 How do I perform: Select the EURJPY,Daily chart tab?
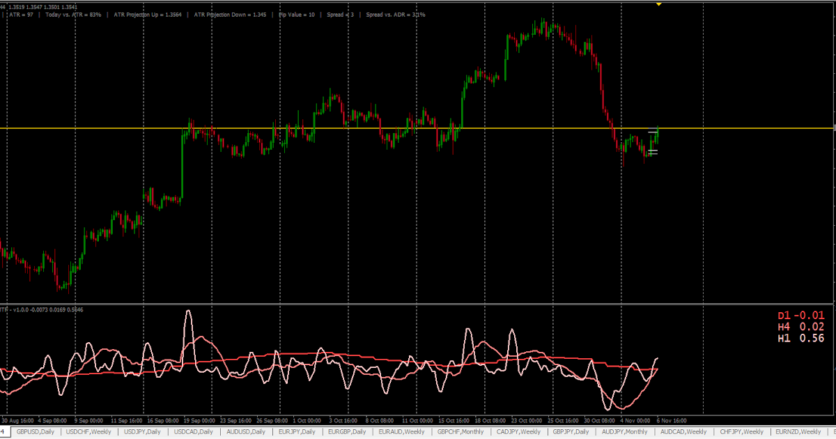click(x=296, y=432)
